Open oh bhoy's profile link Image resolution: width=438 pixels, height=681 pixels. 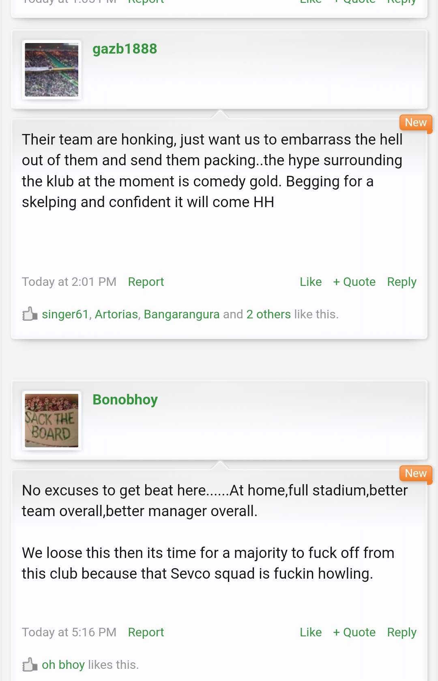pyautogui.click(x=63, y=665)
